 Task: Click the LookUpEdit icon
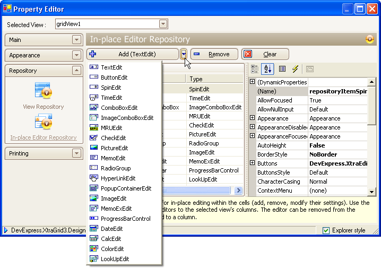[x=94, y=259]
